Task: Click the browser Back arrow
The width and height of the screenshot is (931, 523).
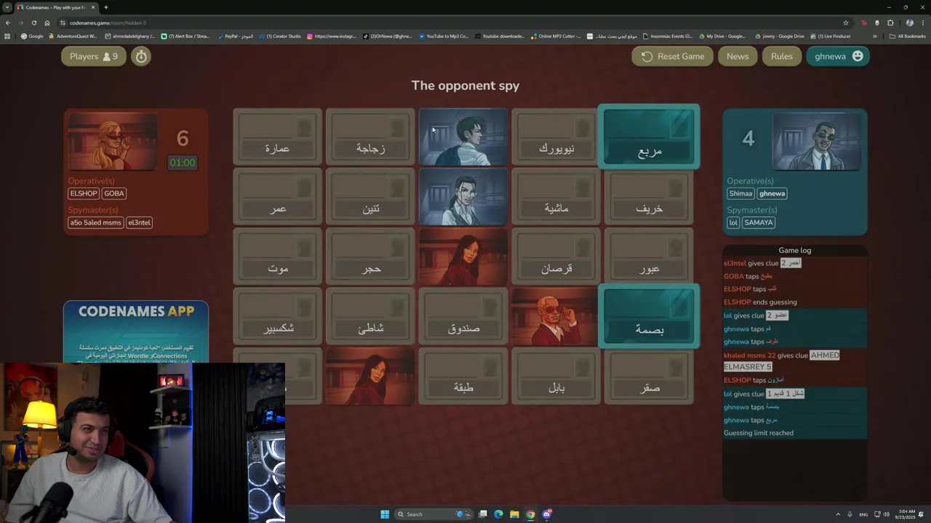Action: click(x=8, y=23)
